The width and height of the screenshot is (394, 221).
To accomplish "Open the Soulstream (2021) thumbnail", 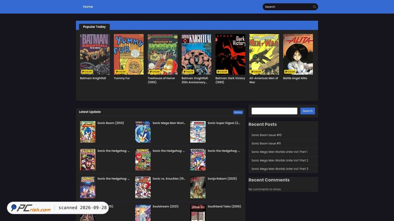I will 143,213.
